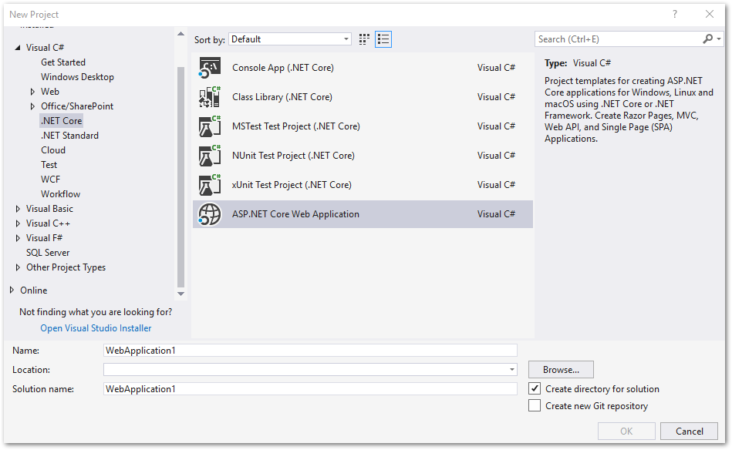732x450 pixels.
Task: Click the project Name input field
Action: [x=310, y=351]
